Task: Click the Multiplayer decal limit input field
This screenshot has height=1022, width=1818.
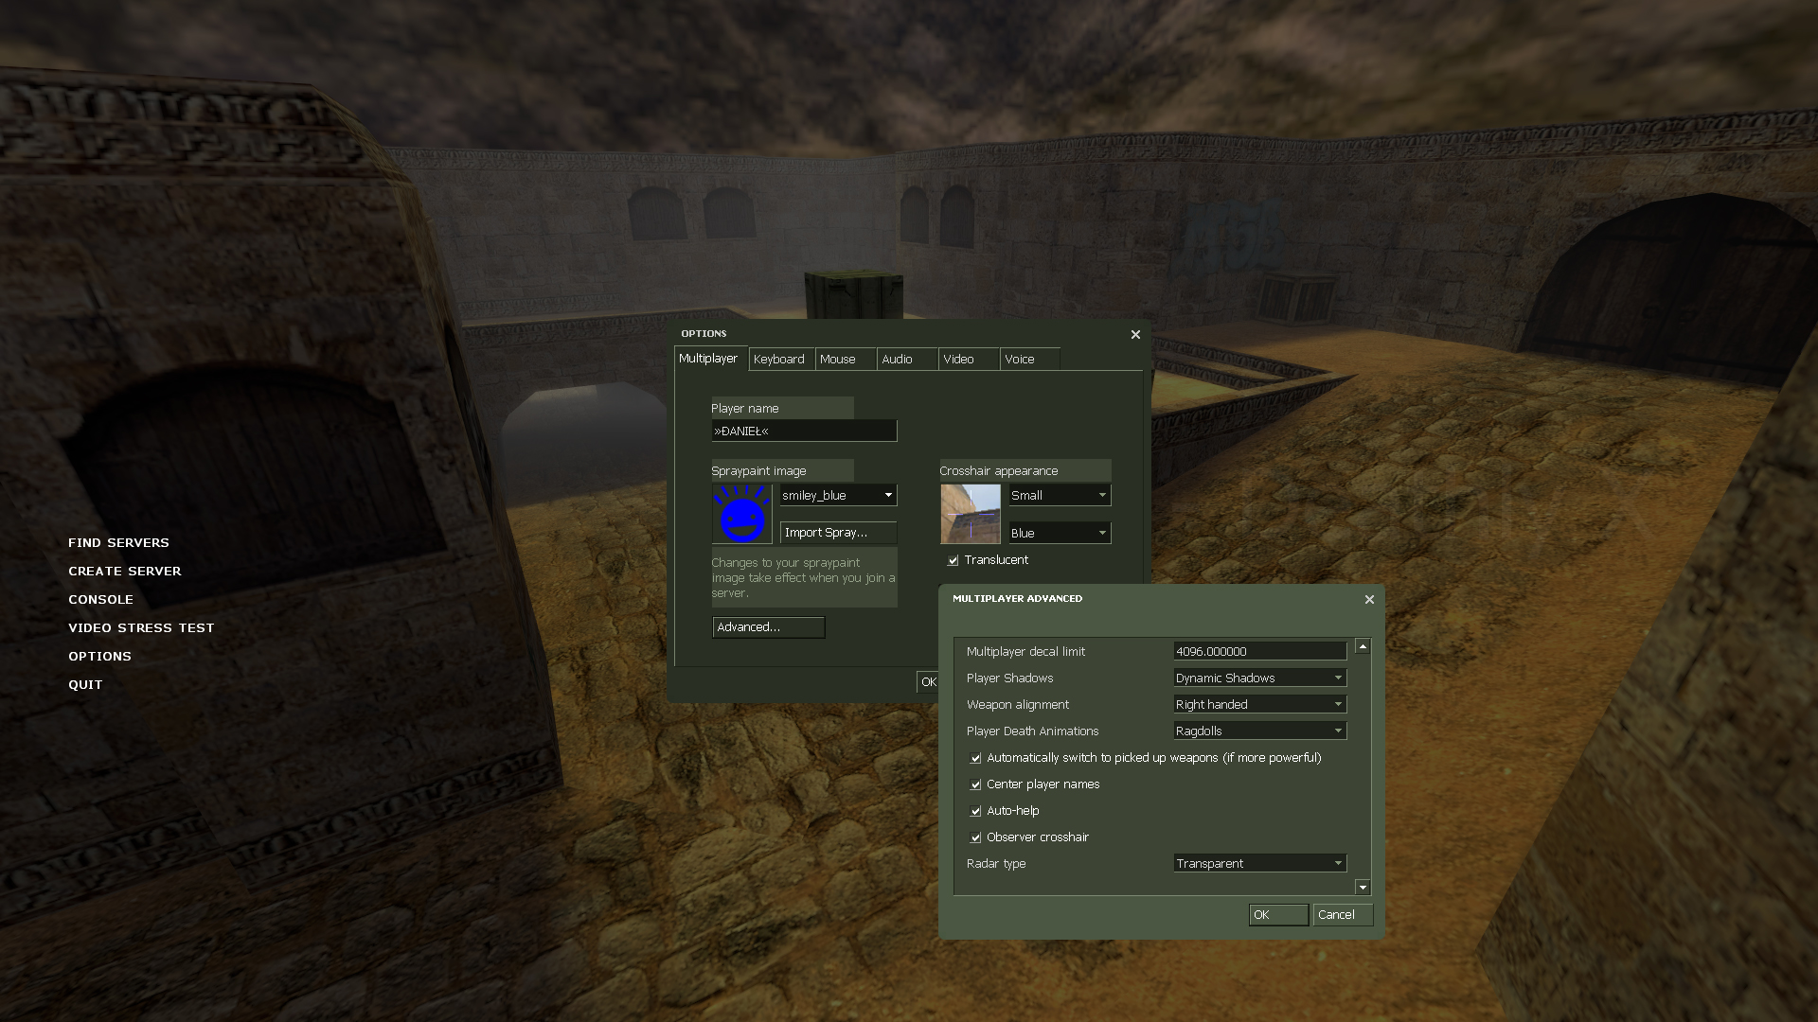Action: tap(1260, 651)
